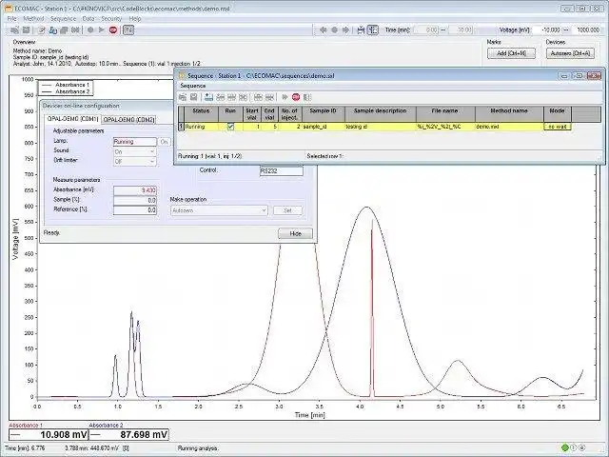609x457 pixels.
Task: Click the round icon between navigation arrows
Action: pos(334,30)
